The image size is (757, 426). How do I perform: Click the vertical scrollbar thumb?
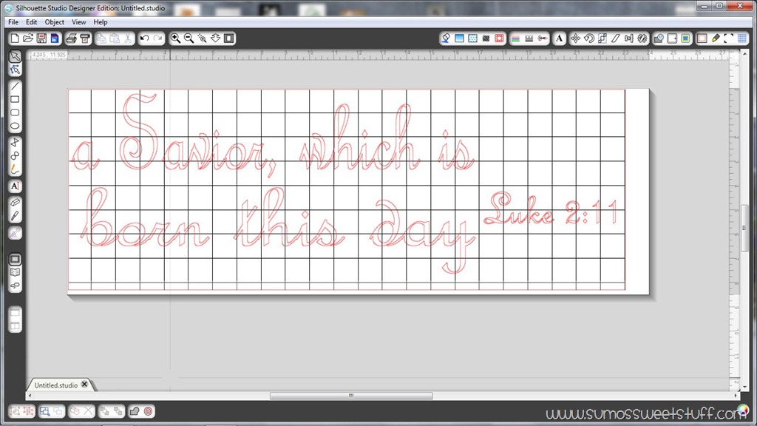[x=744, y=228]
